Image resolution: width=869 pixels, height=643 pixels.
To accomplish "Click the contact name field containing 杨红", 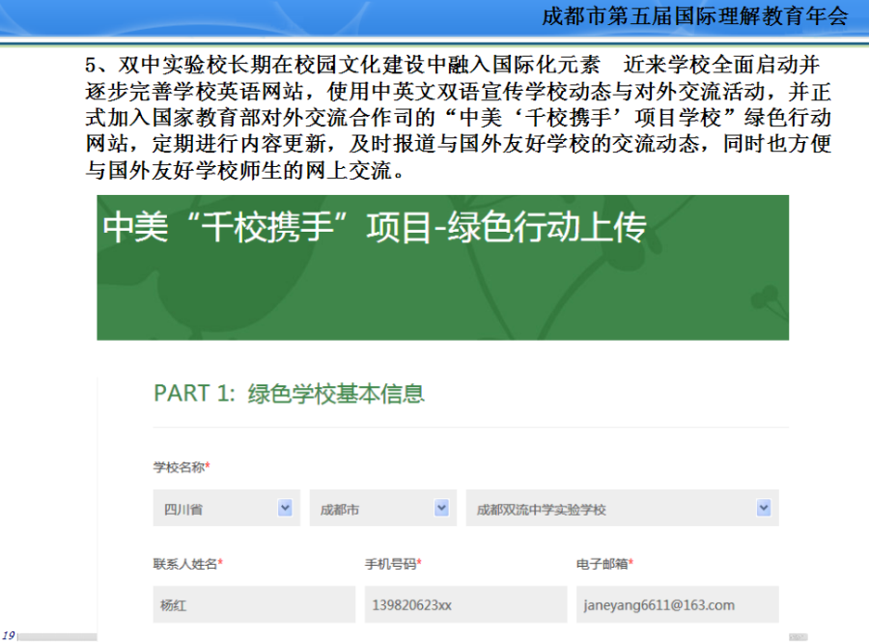I will click(253, 605).
